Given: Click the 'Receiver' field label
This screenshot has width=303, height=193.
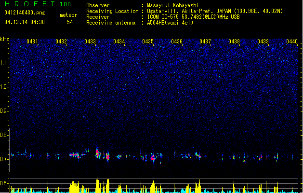Looking at the screenshot, I should click(x=98, y=17).
